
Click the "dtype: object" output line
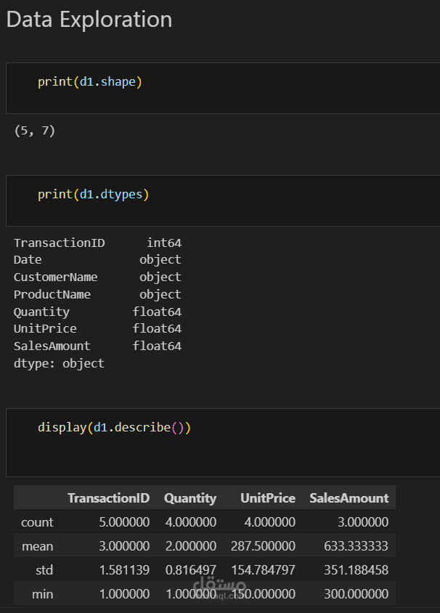click(59, 364)
